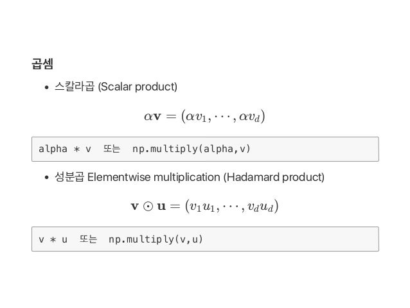Click the equals sign in the Hadamard equation
Screen dimensions: 410x308
click(x=175, y=207)
